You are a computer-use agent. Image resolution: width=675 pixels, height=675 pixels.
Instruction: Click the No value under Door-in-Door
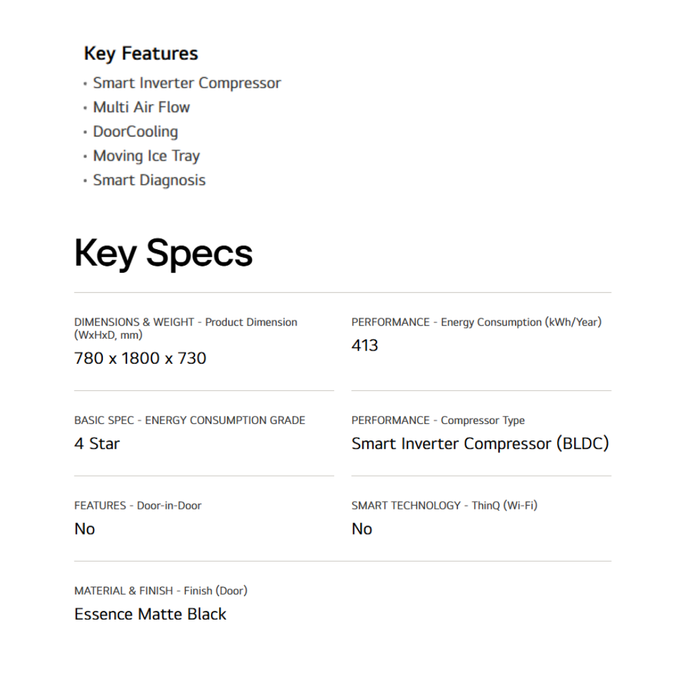pos(84,529)
